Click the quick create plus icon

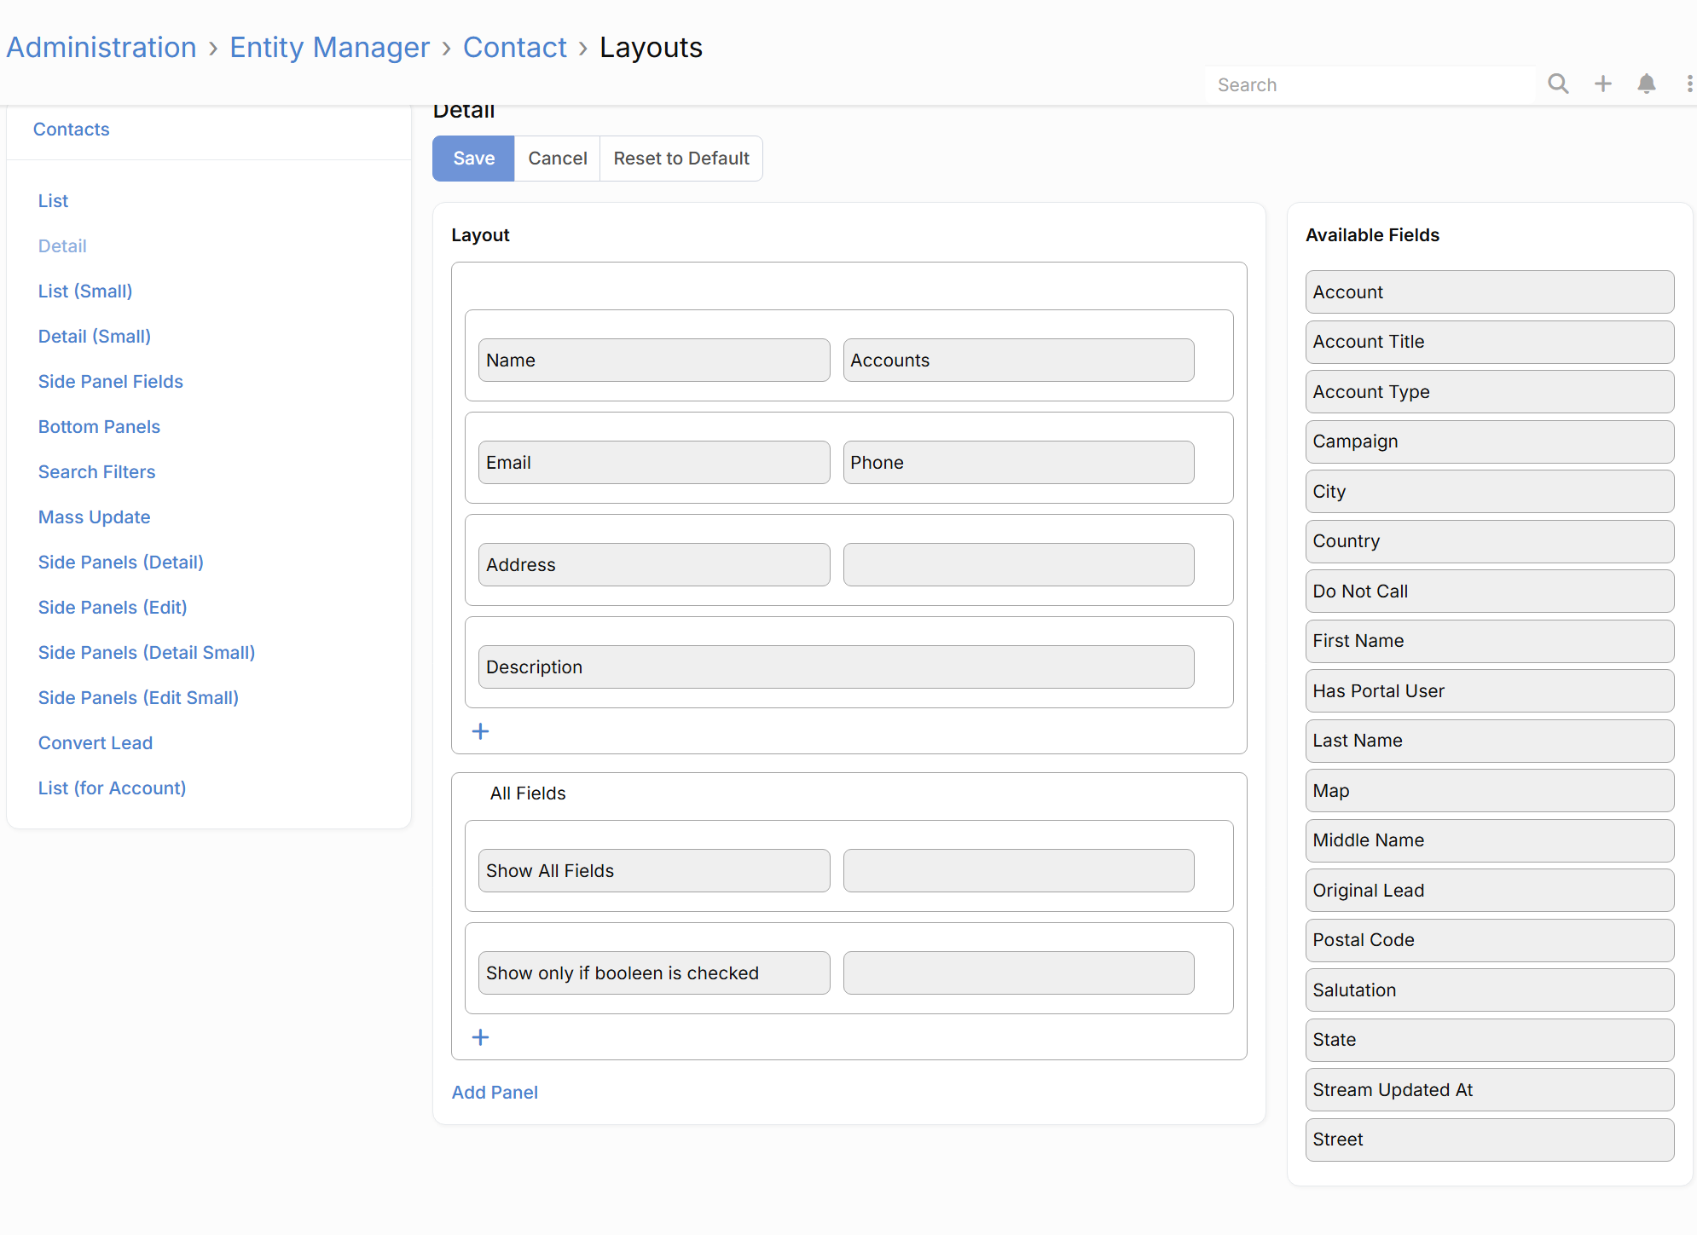(x=1603, y=84)
